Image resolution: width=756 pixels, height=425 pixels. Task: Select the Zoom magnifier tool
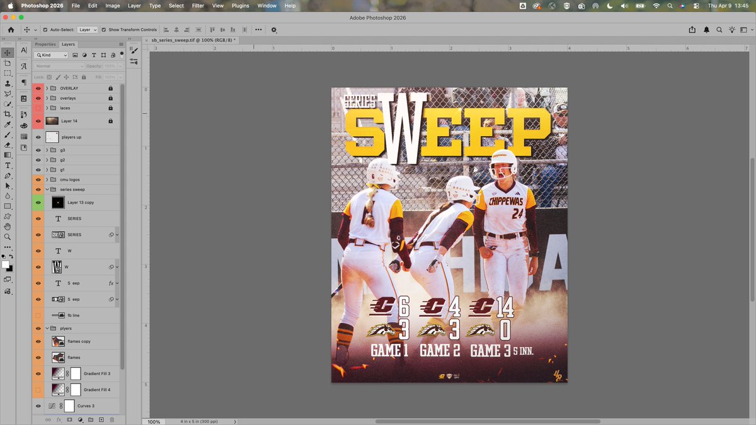(x=8, y=237)
